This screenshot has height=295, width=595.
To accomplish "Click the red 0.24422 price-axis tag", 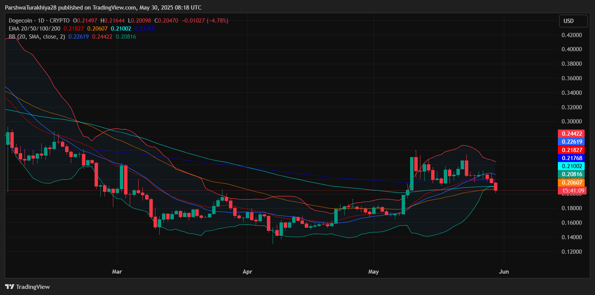I will pyautogui.click(x=572, y=134).
